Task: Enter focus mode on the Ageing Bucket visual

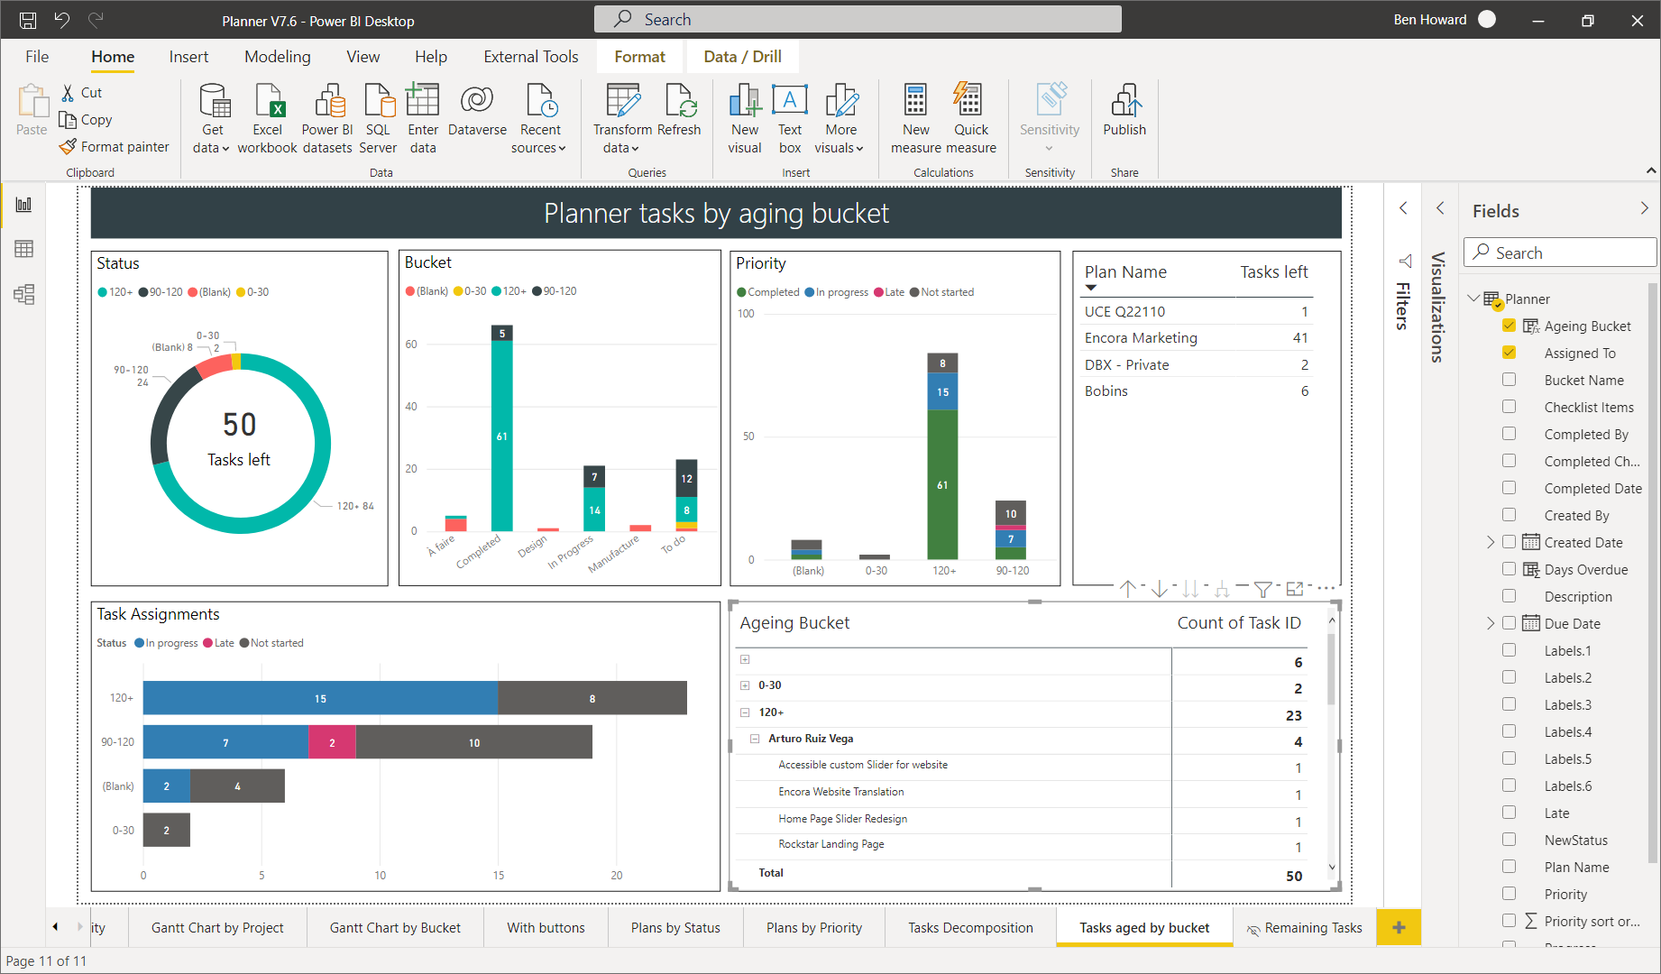Action: [x=1295, y=588]
